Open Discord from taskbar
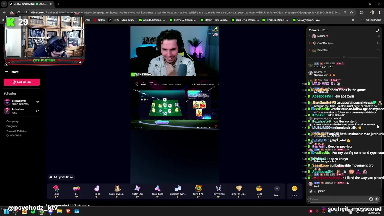384x216 pixels. click(50, 211)
